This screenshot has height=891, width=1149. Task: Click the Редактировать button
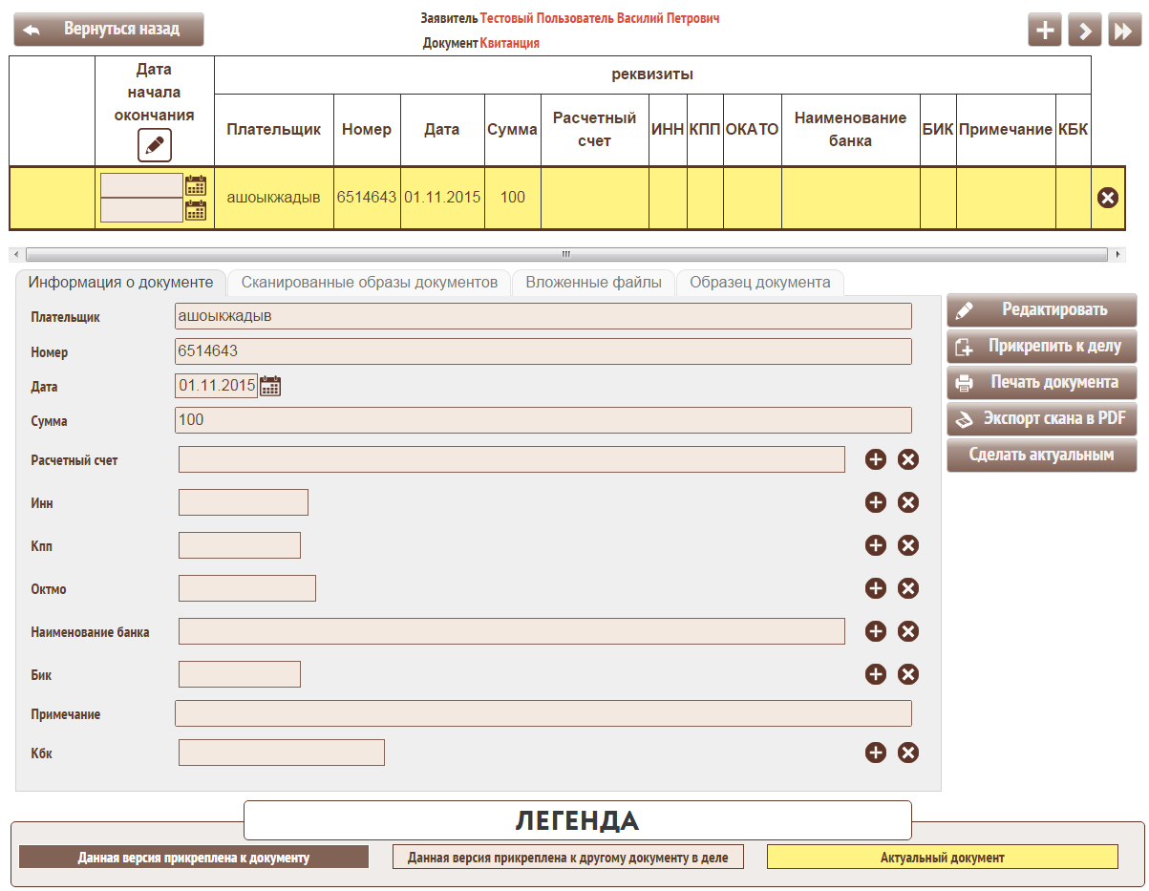[1041, 310]
